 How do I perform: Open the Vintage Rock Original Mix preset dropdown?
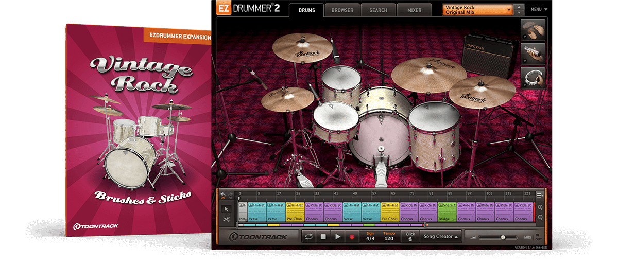pyautogui.click(x=477, y=10)
